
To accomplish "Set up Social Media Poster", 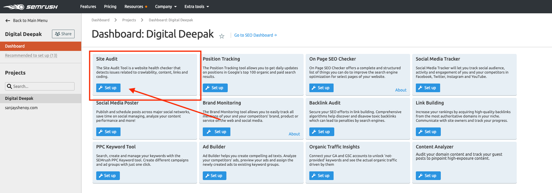I will (108, 132).
